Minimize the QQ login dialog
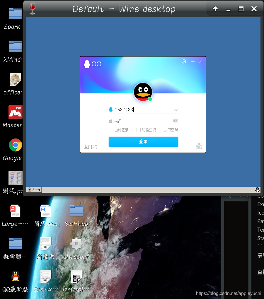The image size is (264, 299). click(193, 61)
